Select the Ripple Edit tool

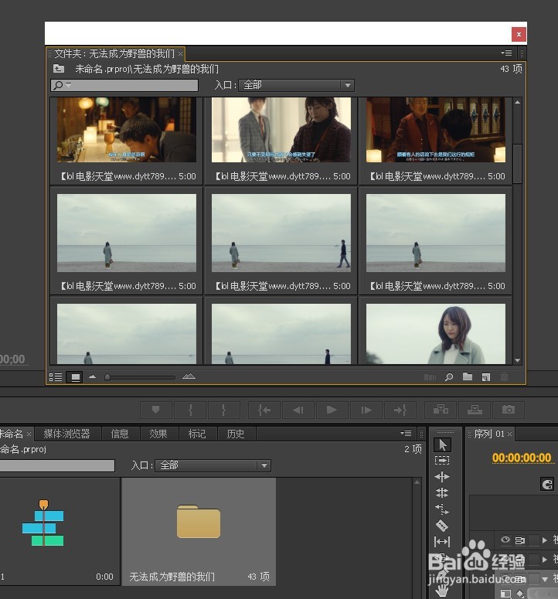point(442,477)
